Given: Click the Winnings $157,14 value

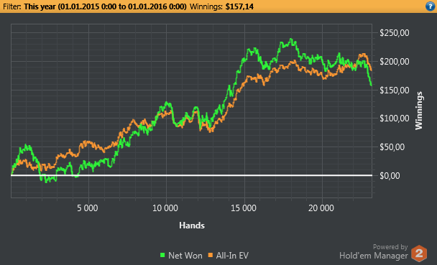Looking at the screenshot, I should (x=239, y=6).
